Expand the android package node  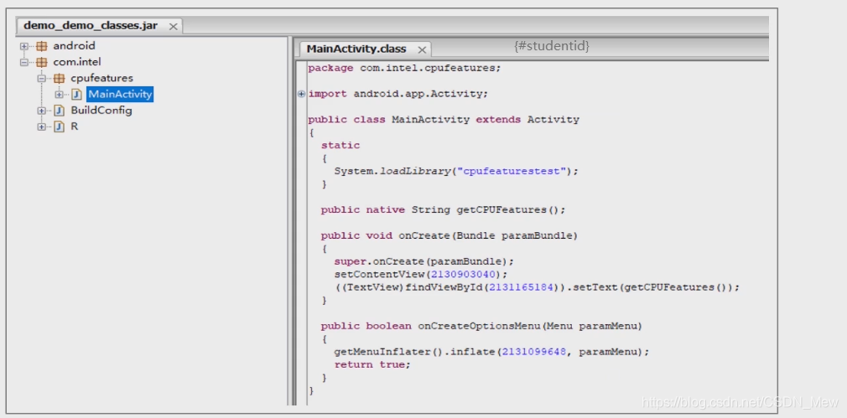(23, 46)
